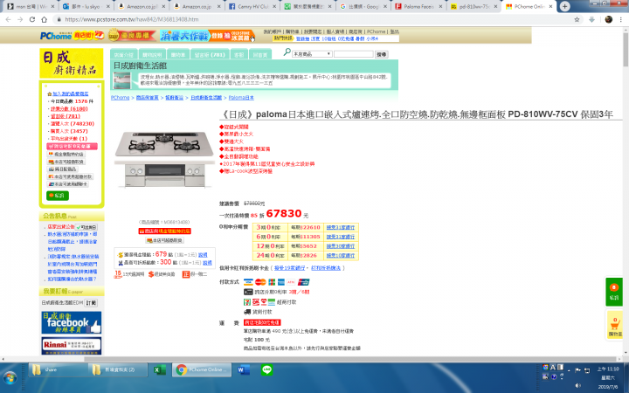Viewport: 629px width, 393px height.
Task: Click the browser forward arrow
Action: click(x=20, y=19)
